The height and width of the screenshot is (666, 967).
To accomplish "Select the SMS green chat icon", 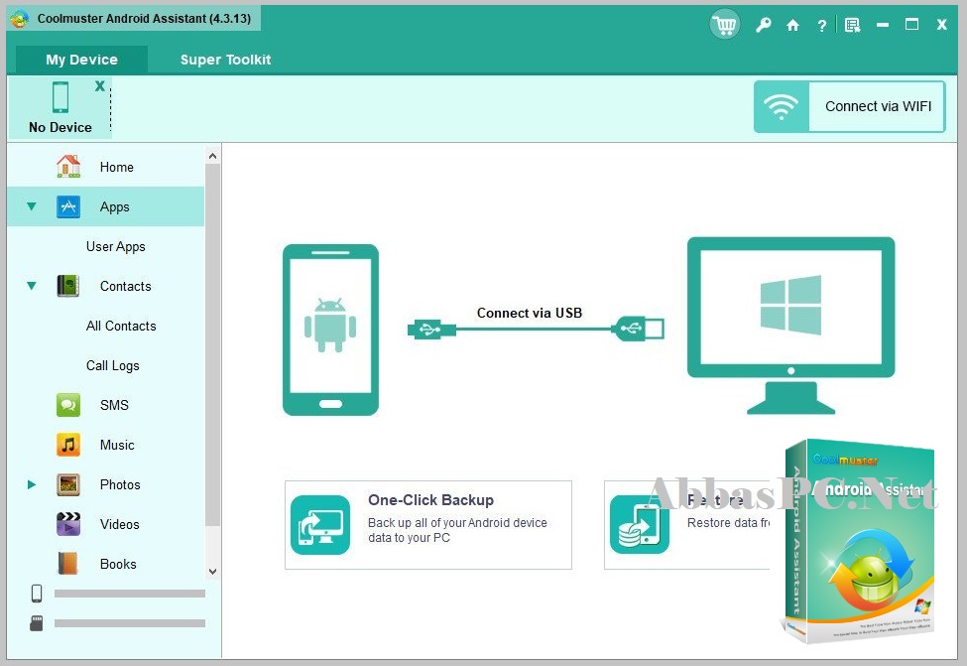I will 67,405.
